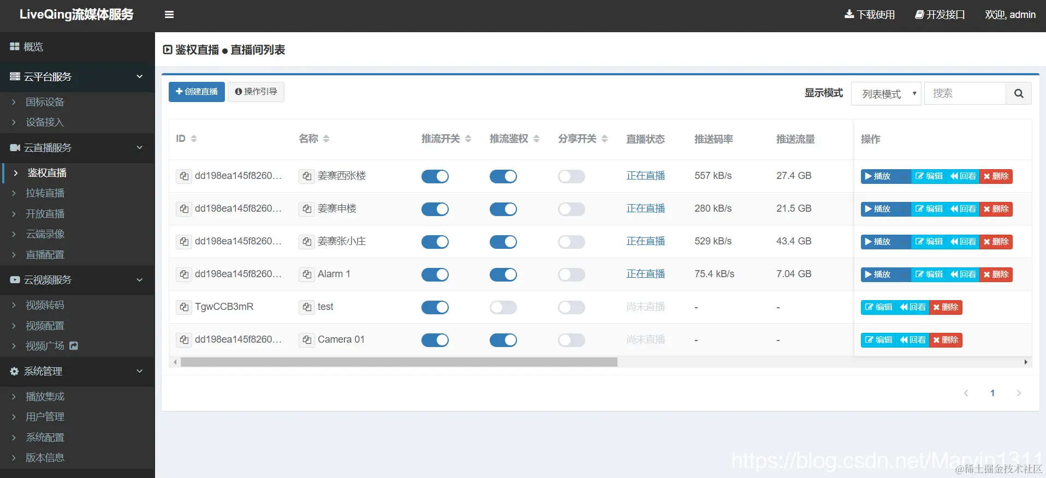Toggle 推流开关 for 姜寨申楼
Viewport: 1046px width, 478px height.
435,209
